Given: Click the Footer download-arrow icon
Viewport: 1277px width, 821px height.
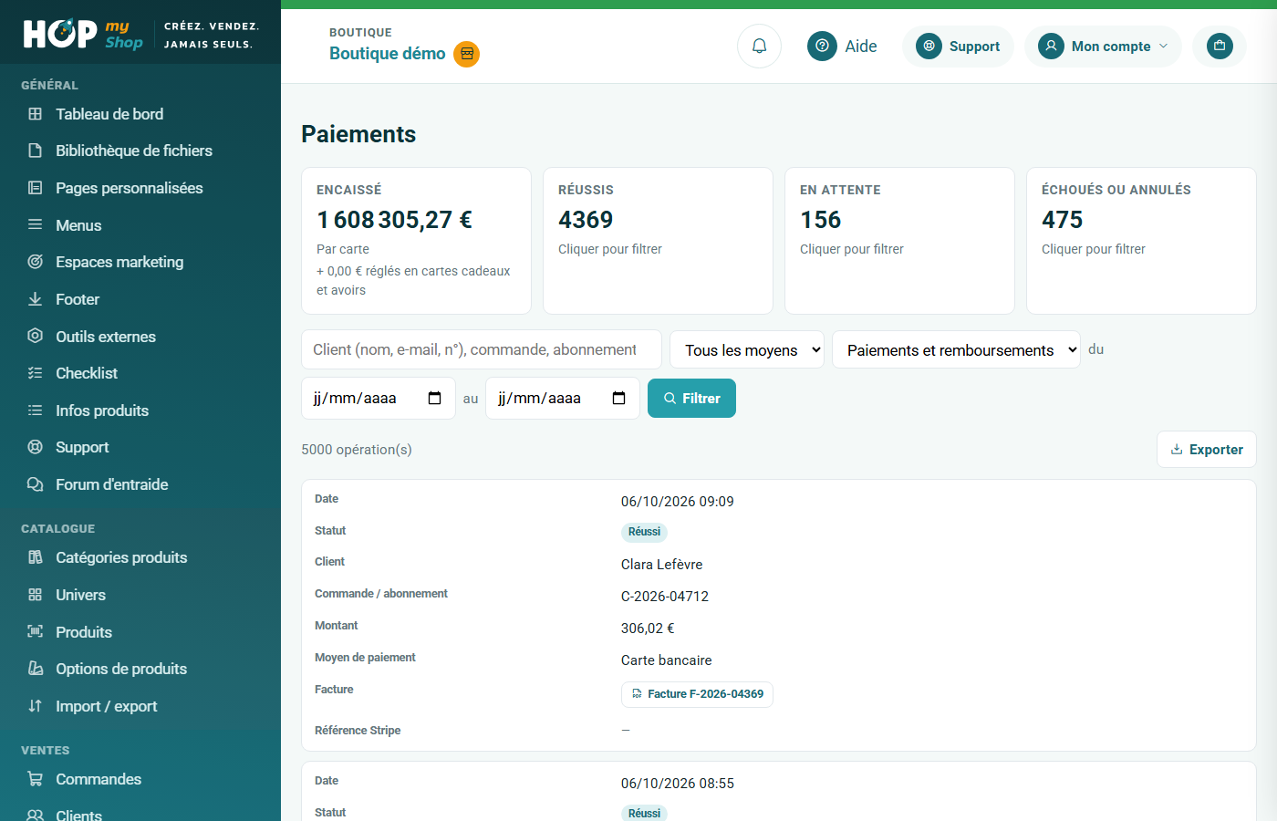Looking at the screenshot, I should (x=36, y=299).
